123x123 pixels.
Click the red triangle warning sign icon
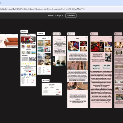click(x=33, y=75)
